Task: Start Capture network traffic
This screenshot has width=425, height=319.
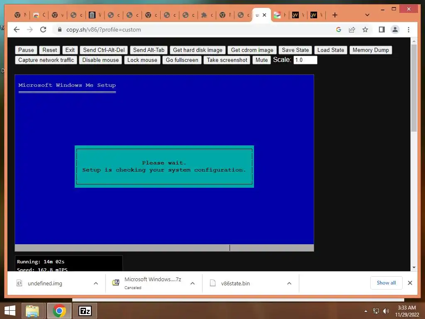Action: pos(46,60)
